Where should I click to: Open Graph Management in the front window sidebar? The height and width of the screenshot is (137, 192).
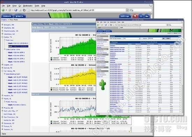102,42
